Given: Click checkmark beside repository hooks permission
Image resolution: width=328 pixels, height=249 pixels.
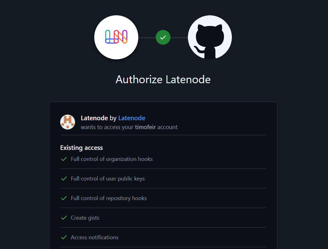Looking at the screenshot, I should point(64,198).
